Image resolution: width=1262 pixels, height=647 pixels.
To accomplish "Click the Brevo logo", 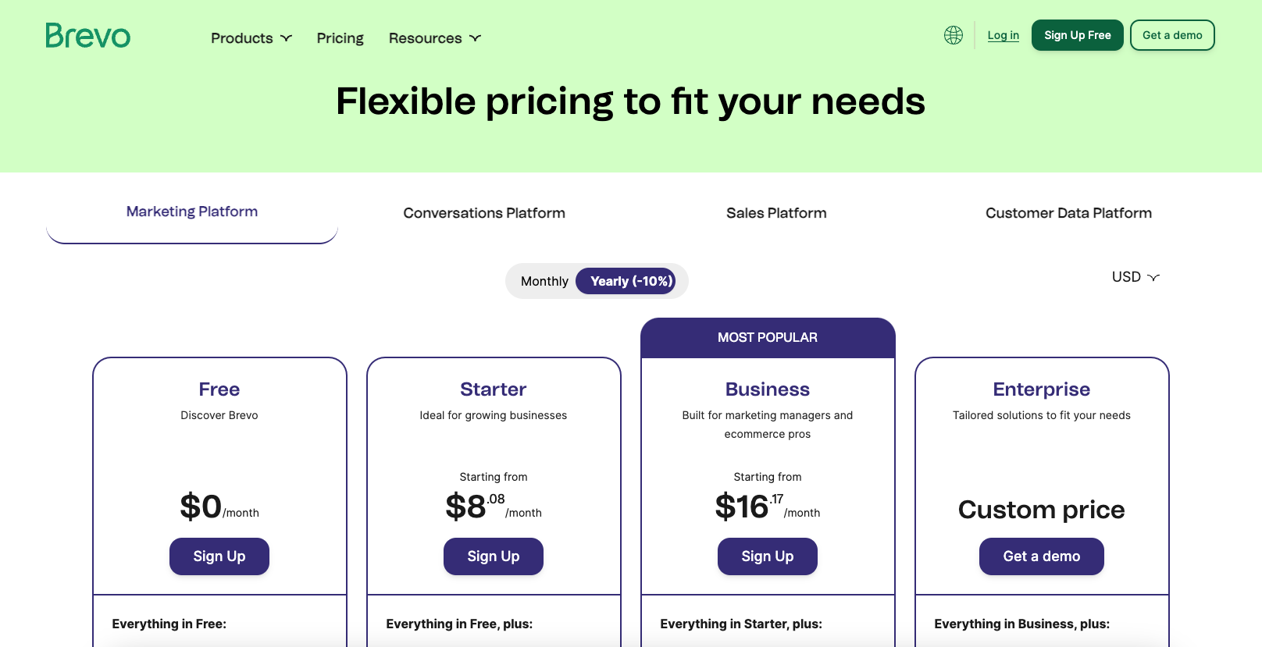I will pos(87,36).
